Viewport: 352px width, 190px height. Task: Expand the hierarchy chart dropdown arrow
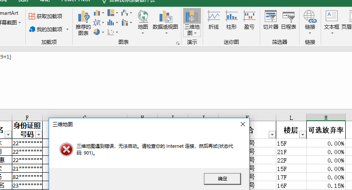pos(117,13)
